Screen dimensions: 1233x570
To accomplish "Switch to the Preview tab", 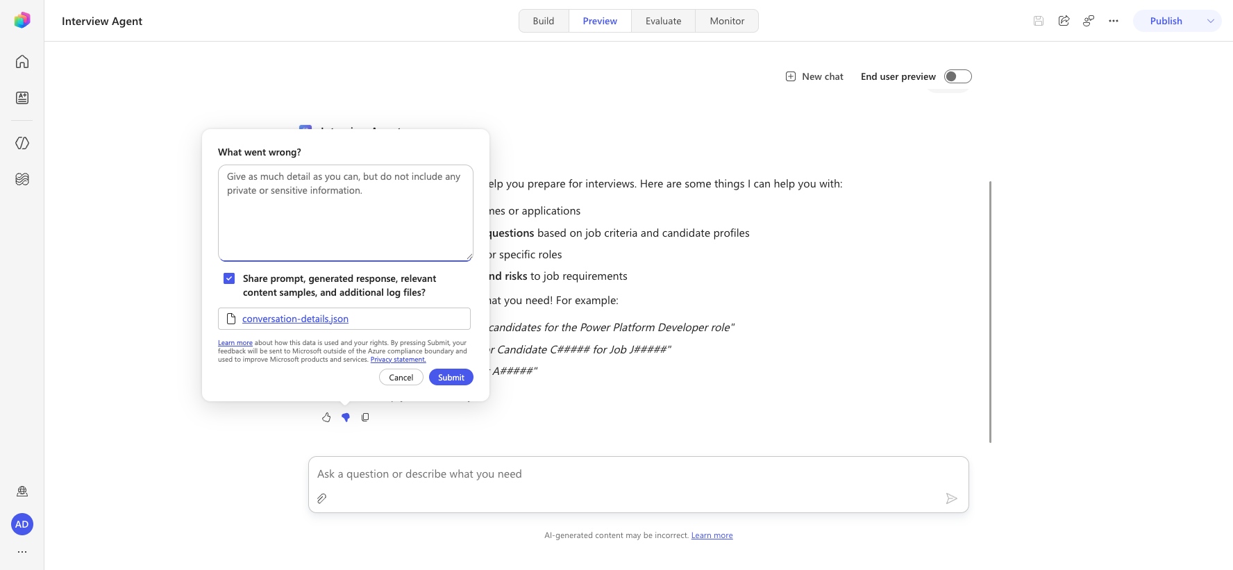I will (x=600, y=21).
